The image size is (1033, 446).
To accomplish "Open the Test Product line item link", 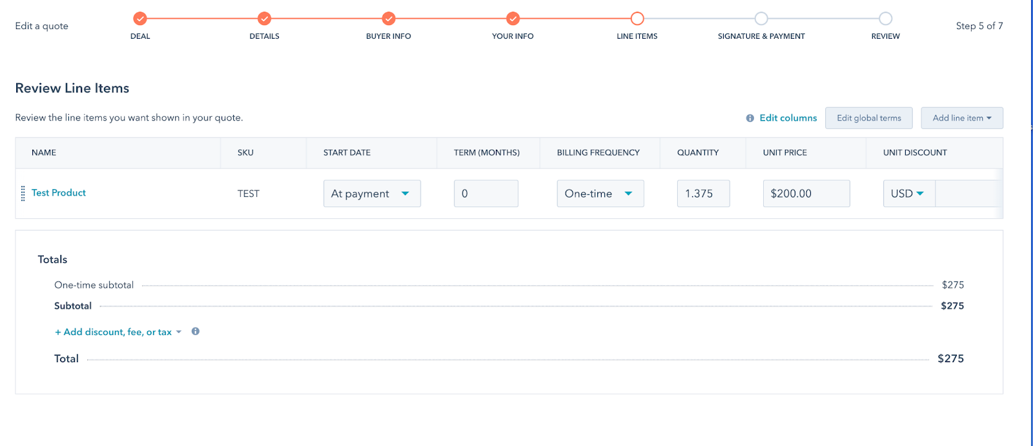I will (59, 193).
